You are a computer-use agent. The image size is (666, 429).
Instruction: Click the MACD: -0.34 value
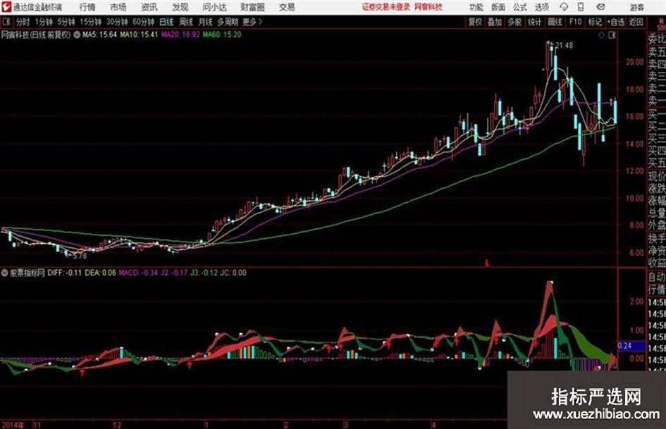(138, 273)
